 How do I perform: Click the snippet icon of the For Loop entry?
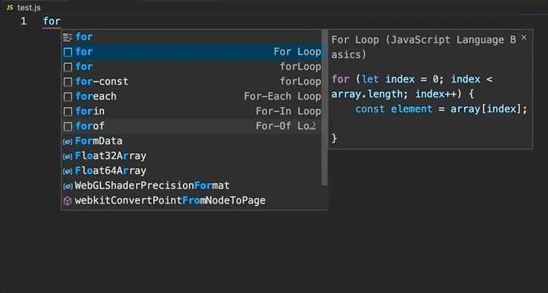tap(68, 52)
